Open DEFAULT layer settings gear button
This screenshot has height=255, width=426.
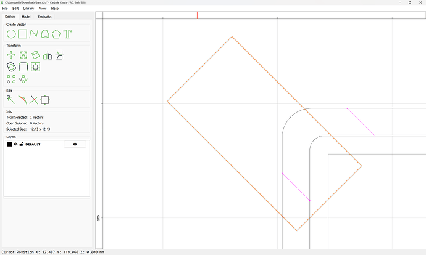(x=75, y=144)
